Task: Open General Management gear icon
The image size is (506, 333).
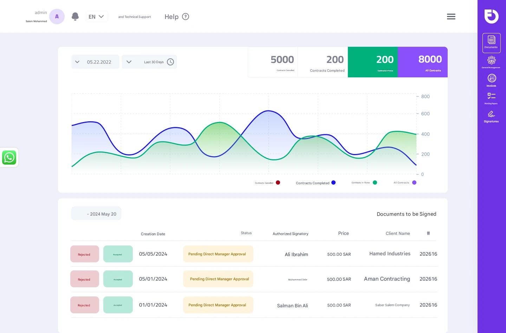Action: point(491,61)
